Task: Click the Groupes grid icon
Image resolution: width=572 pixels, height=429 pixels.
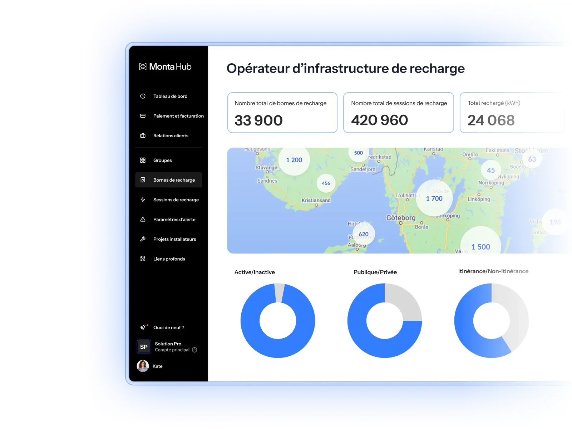Action: click(143, 160)
